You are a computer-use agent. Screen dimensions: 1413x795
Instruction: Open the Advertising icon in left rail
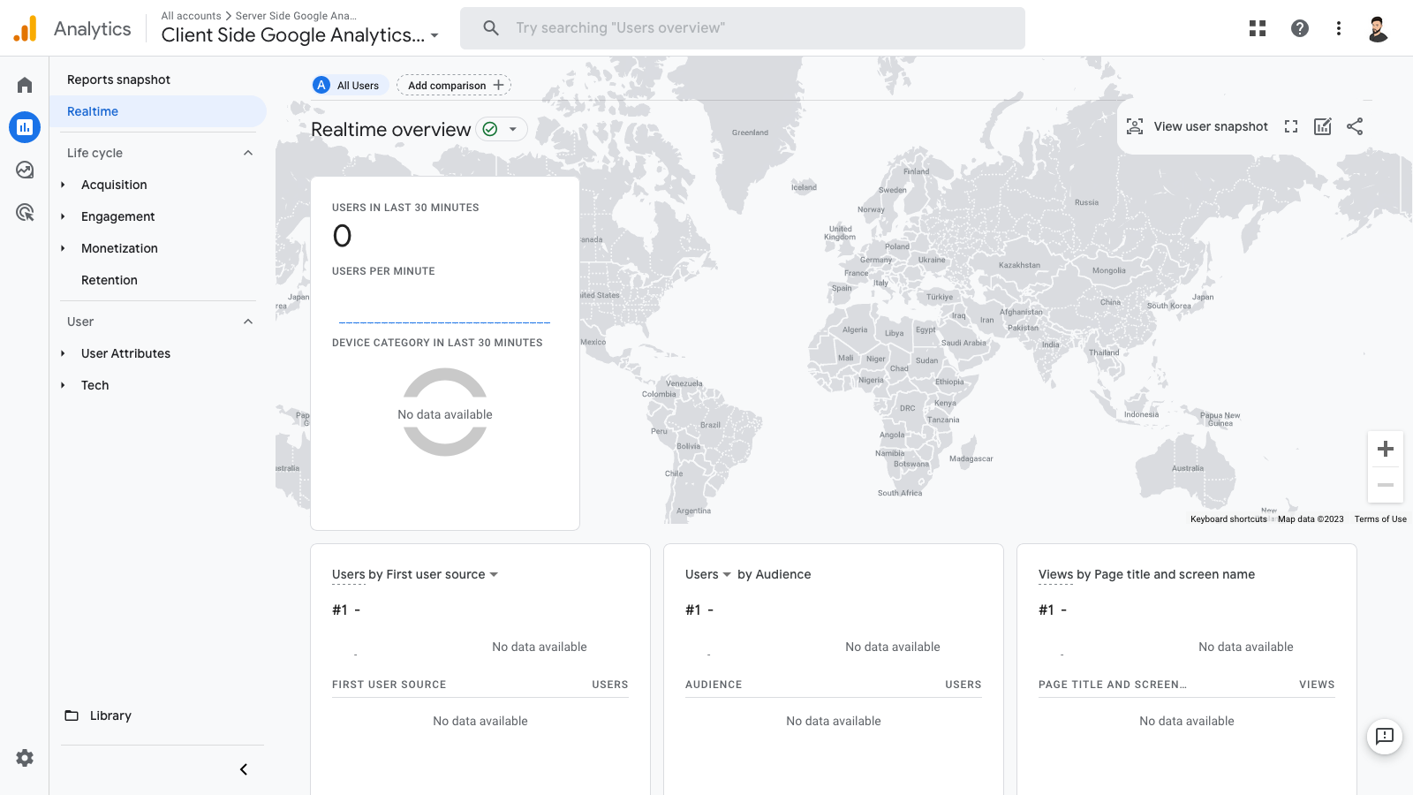[25, 212]
